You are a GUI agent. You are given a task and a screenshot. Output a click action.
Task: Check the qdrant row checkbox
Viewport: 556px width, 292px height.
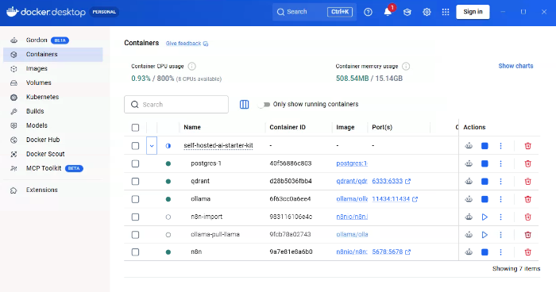(135, 181)
